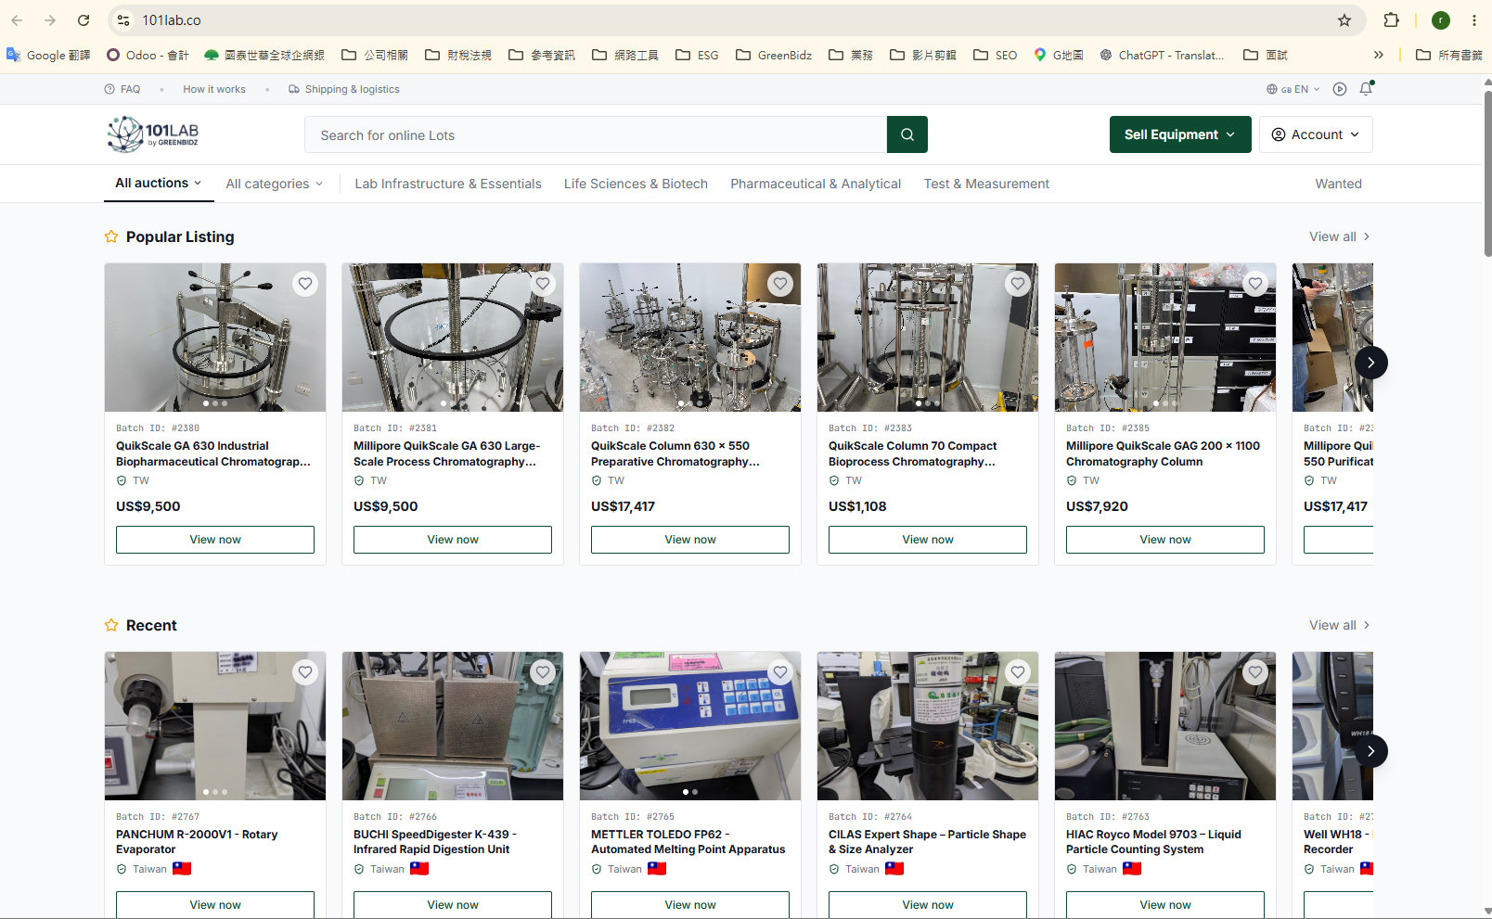
Task: Open the FAQ link
Action: point(122,89)
